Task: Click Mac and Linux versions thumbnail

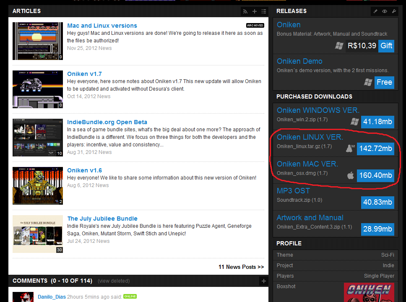Action: click(x=38, y=41)
